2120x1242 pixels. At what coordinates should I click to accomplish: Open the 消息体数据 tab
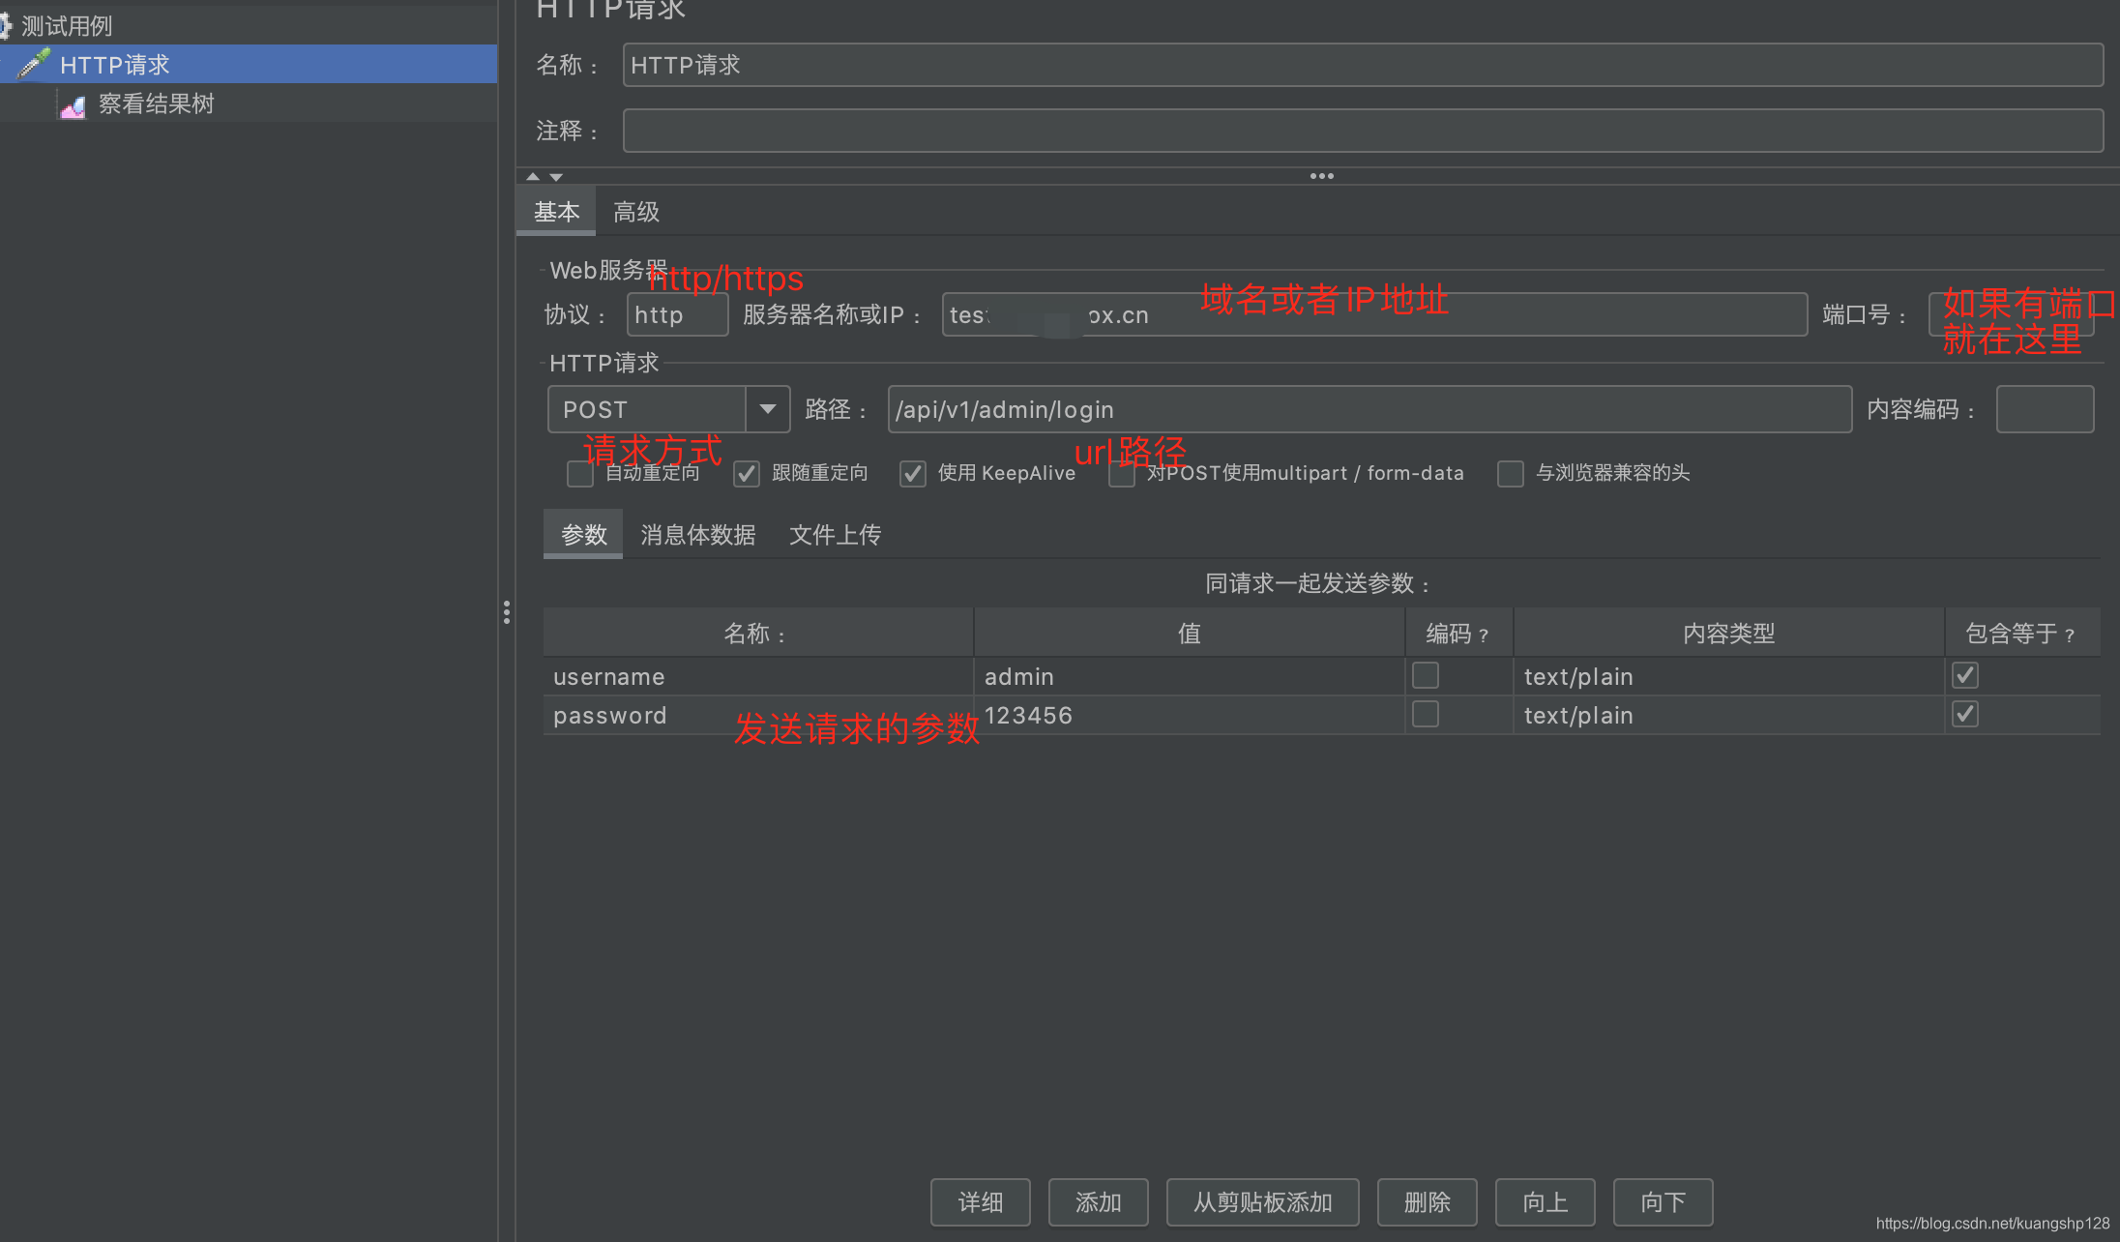(x=697, y=535)
